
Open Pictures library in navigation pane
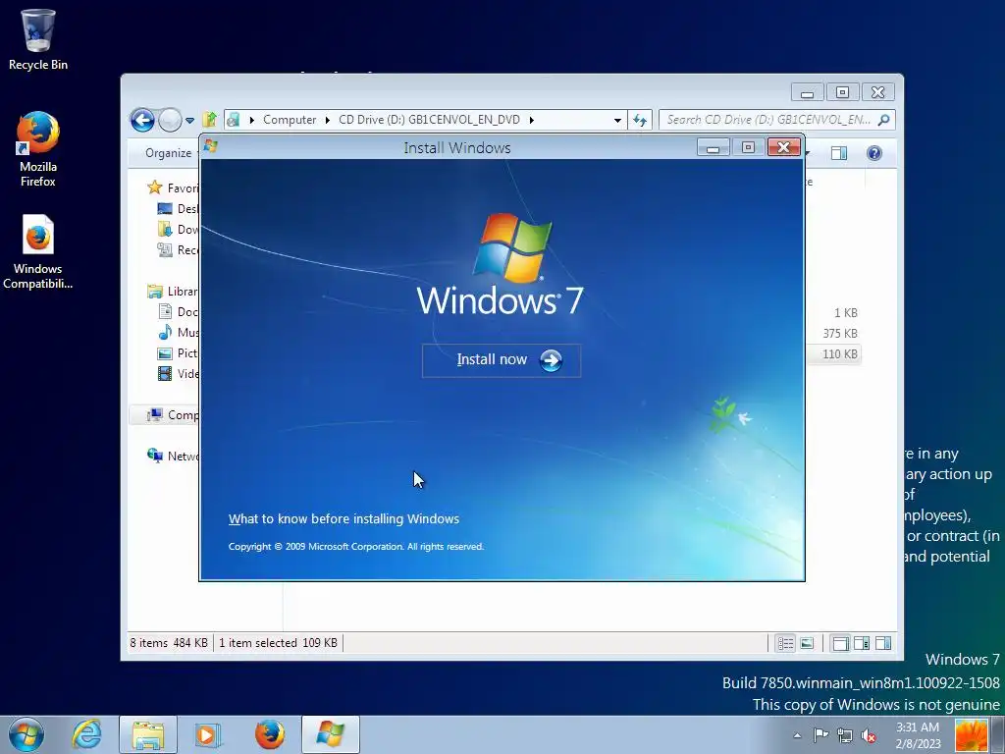(179, 352)
